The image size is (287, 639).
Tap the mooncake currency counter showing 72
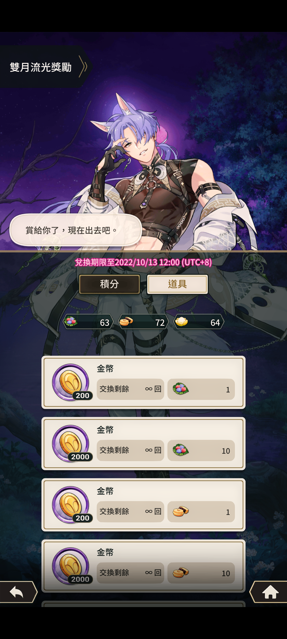(143, 322)
